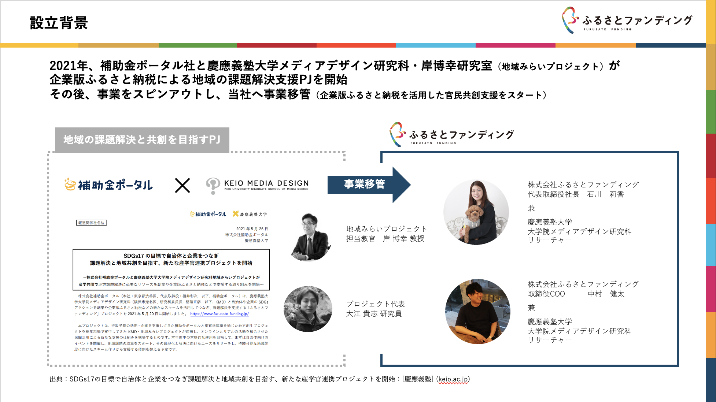Open the furusato-funding.jp link in press release
The width and height of the screenshot is (716, 402).
[219, 314]
